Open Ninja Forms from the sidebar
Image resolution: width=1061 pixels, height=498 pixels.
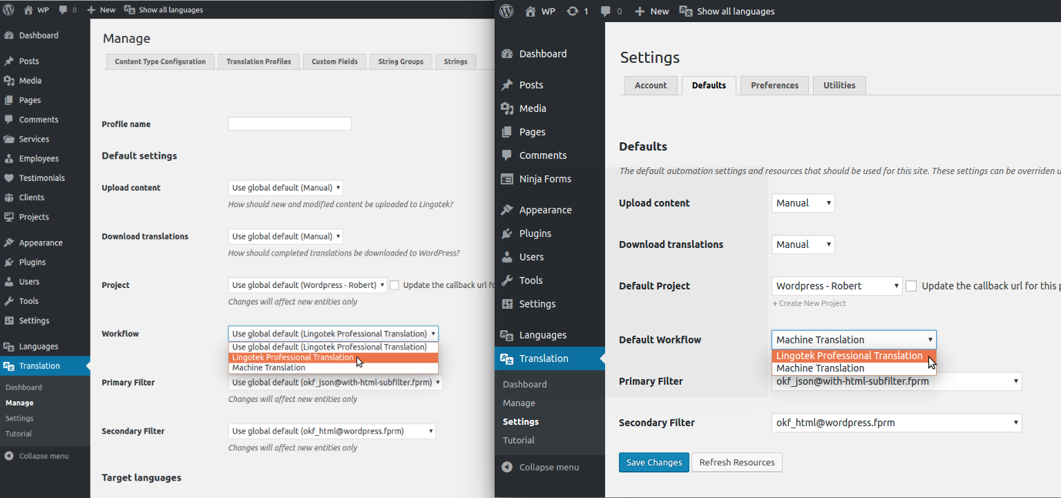[544, 179]
